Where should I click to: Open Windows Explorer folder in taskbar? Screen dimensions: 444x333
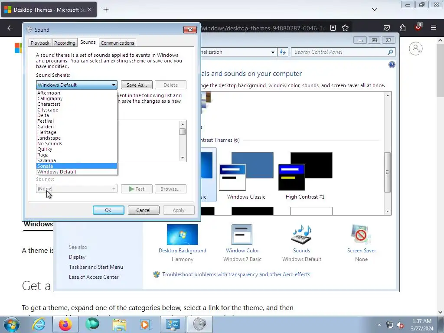click(119, 324)
